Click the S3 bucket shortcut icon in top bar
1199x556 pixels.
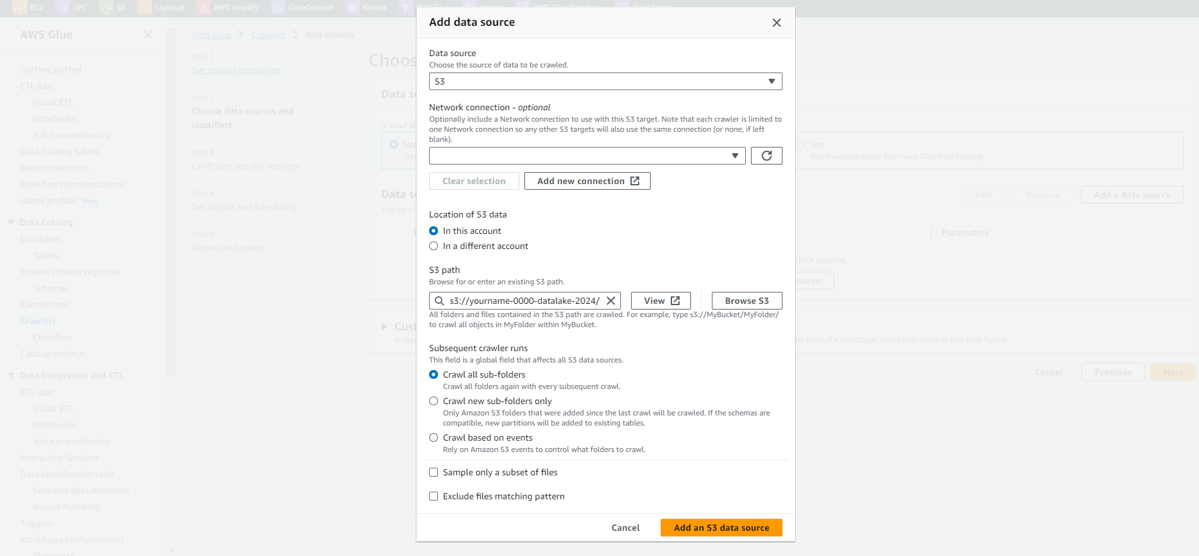tap(106, 8)
